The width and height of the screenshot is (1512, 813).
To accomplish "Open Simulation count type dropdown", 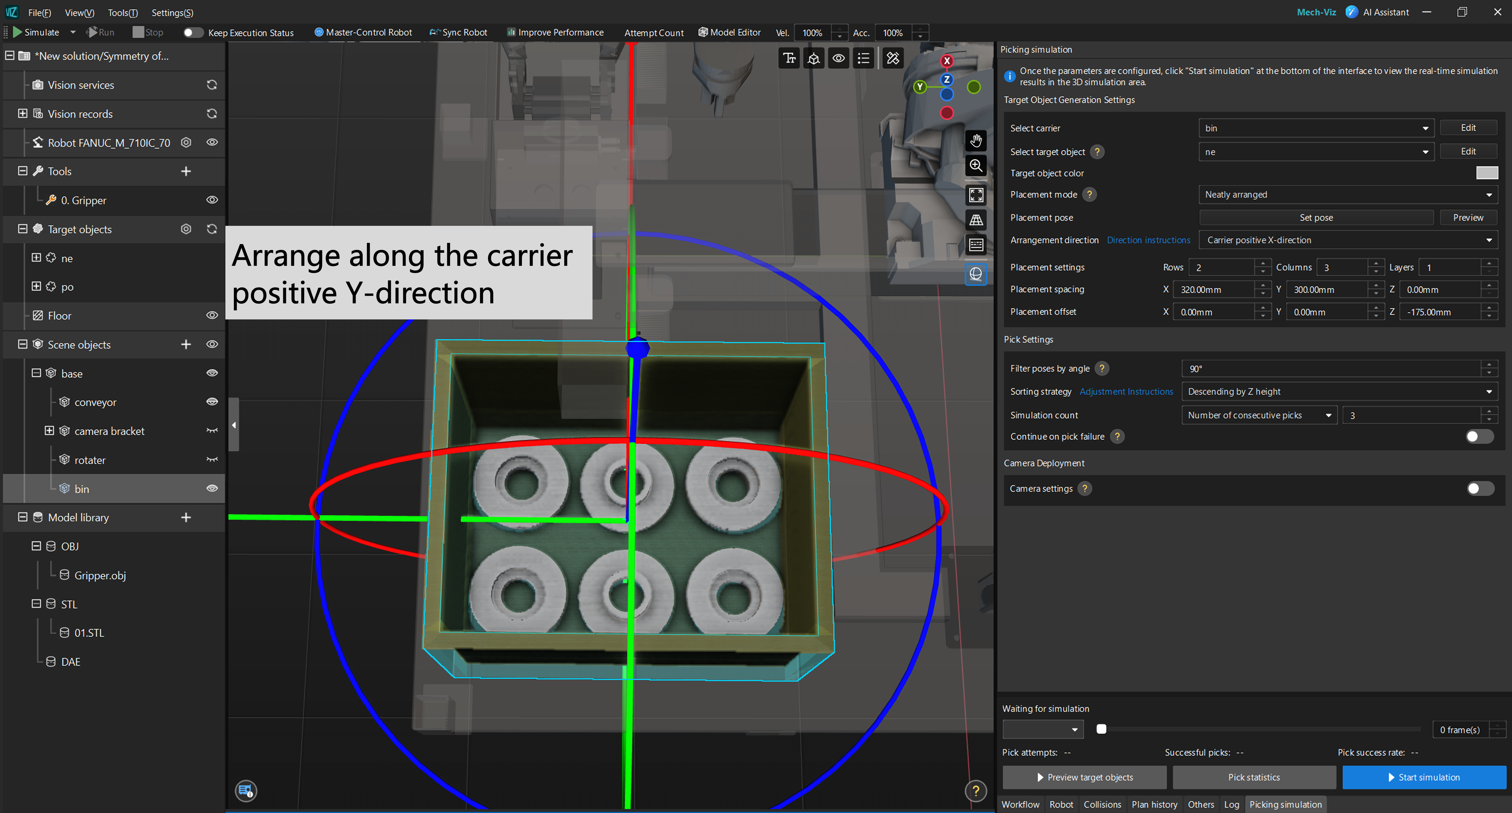I will (x=1259, y=415).
